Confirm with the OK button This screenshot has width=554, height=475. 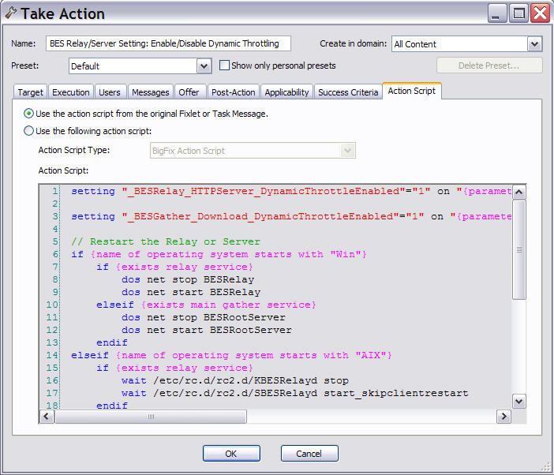pos(231,454)
